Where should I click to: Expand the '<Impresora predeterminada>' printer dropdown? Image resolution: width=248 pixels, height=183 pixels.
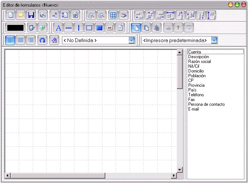point(214,40)
